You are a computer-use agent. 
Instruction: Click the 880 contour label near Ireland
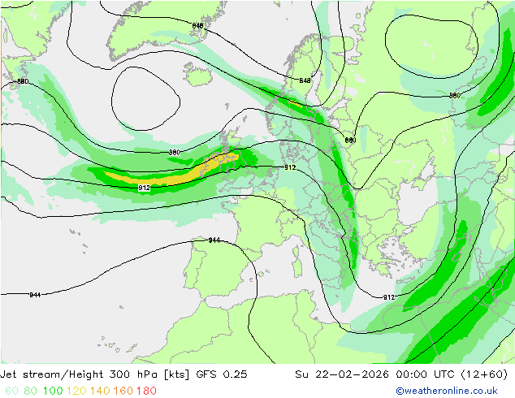tap(175, 153)
